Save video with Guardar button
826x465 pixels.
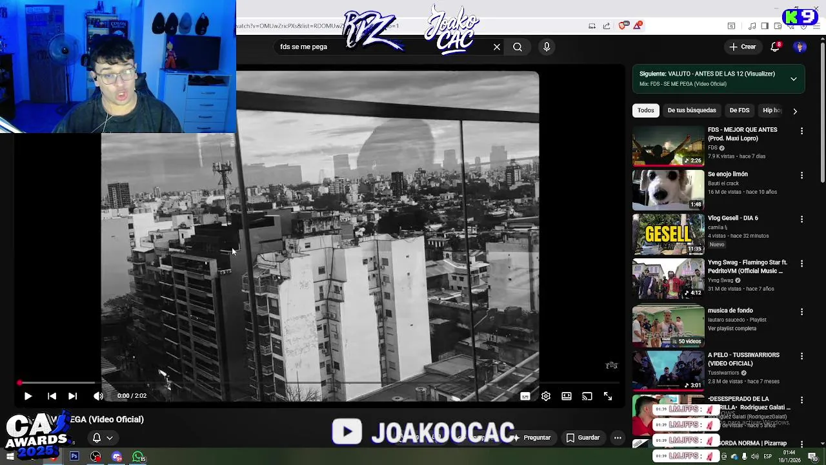coord(583,437)
